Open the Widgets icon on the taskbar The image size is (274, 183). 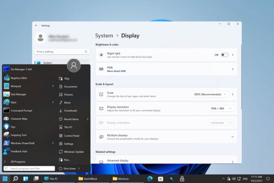tap(26, 179)
